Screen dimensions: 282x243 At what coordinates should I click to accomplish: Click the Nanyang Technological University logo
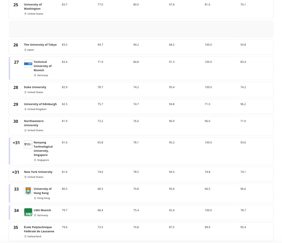pos(28,144)
